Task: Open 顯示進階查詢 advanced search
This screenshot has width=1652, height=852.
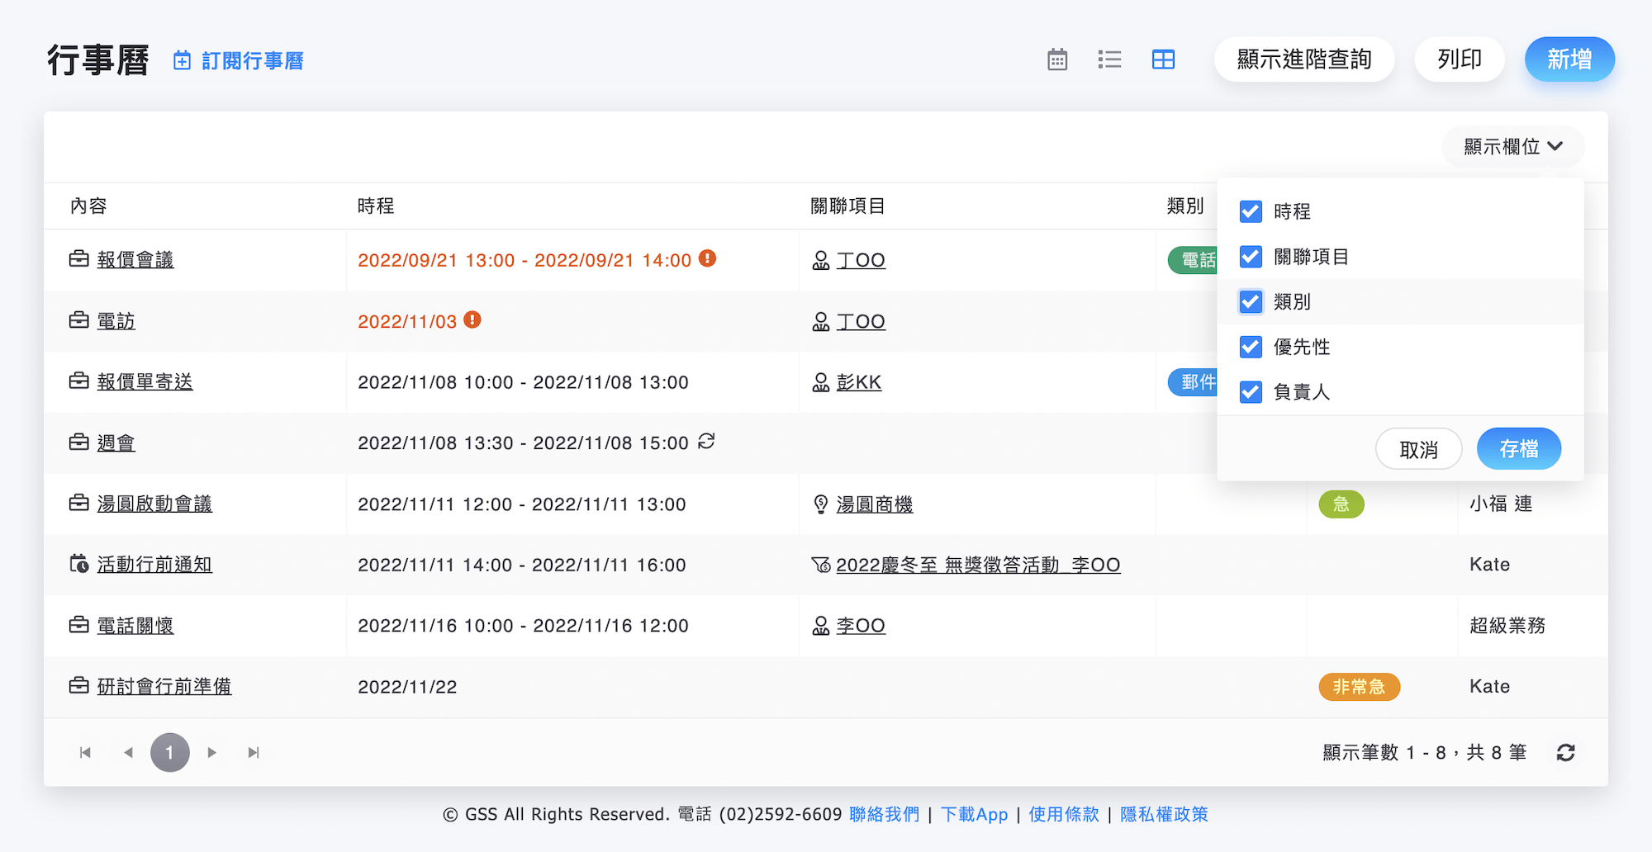Action: (1304, 59)
